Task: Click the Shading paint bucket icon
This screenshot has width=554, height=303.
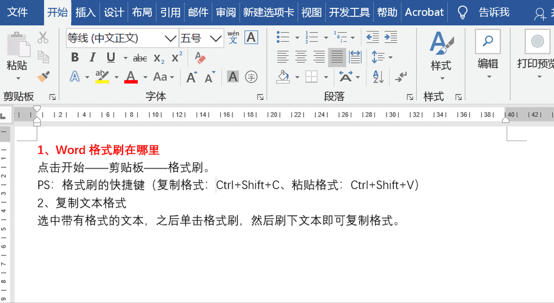Action: [283, 76]
